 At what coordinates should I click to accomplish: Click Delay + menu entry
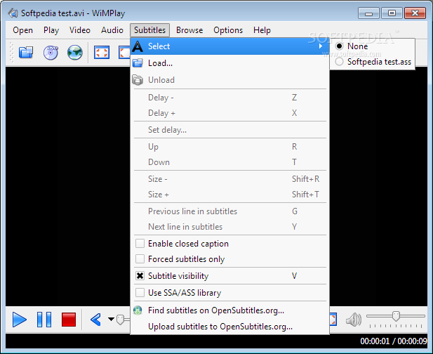(229, 113)
